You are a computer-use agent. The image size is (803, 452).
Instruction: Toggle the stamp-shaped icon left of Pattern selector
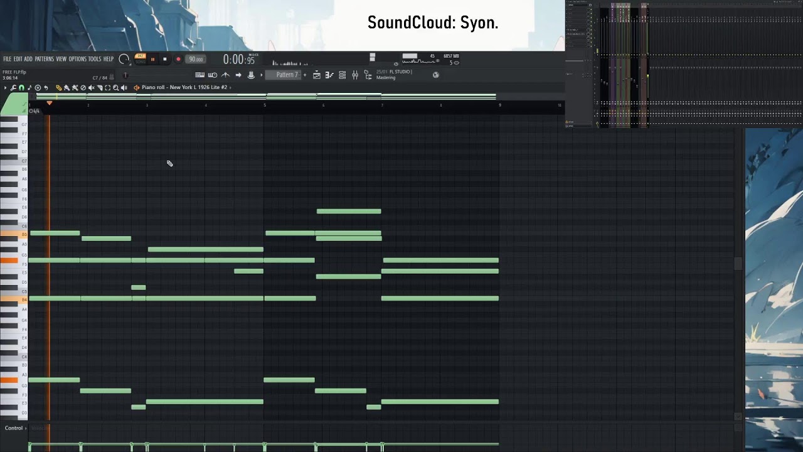(x=251, y=75)
